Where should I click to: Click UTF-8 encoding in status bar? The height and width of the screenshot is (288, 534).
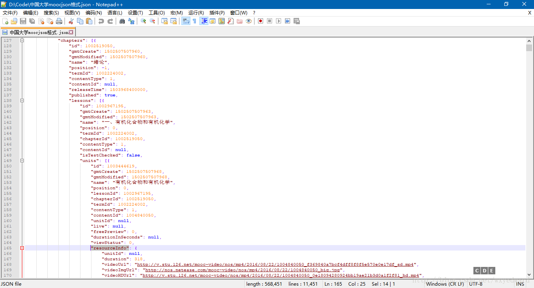click(476, 284)
